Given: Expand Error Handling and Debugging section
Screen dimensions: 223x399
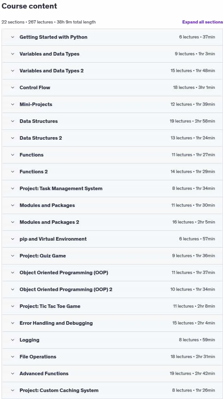Looking at the screenshot, I should pos(112,323).
